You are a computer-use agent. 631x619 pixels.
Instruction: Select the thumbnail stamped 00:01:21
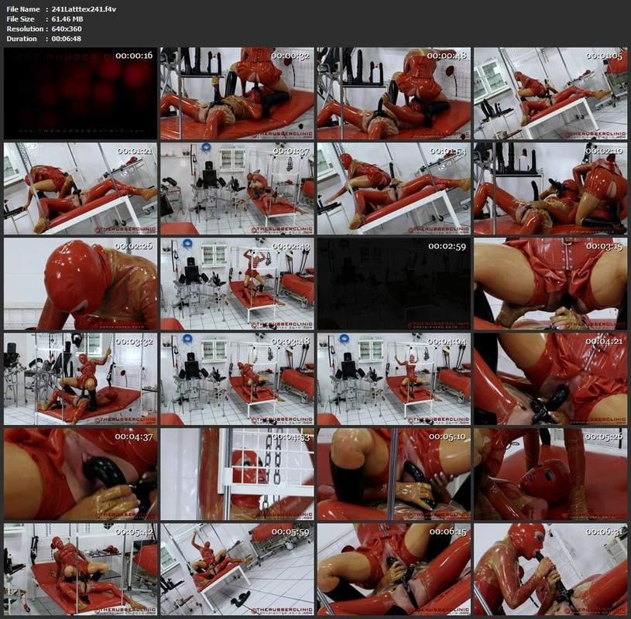[81, 189]
